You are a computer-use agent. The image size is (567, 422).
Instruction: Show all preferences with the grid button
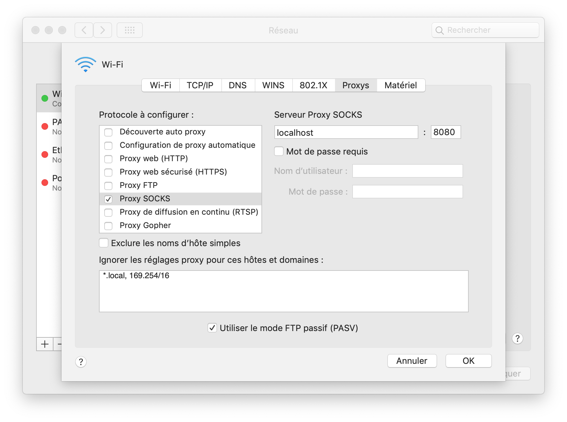130,30
